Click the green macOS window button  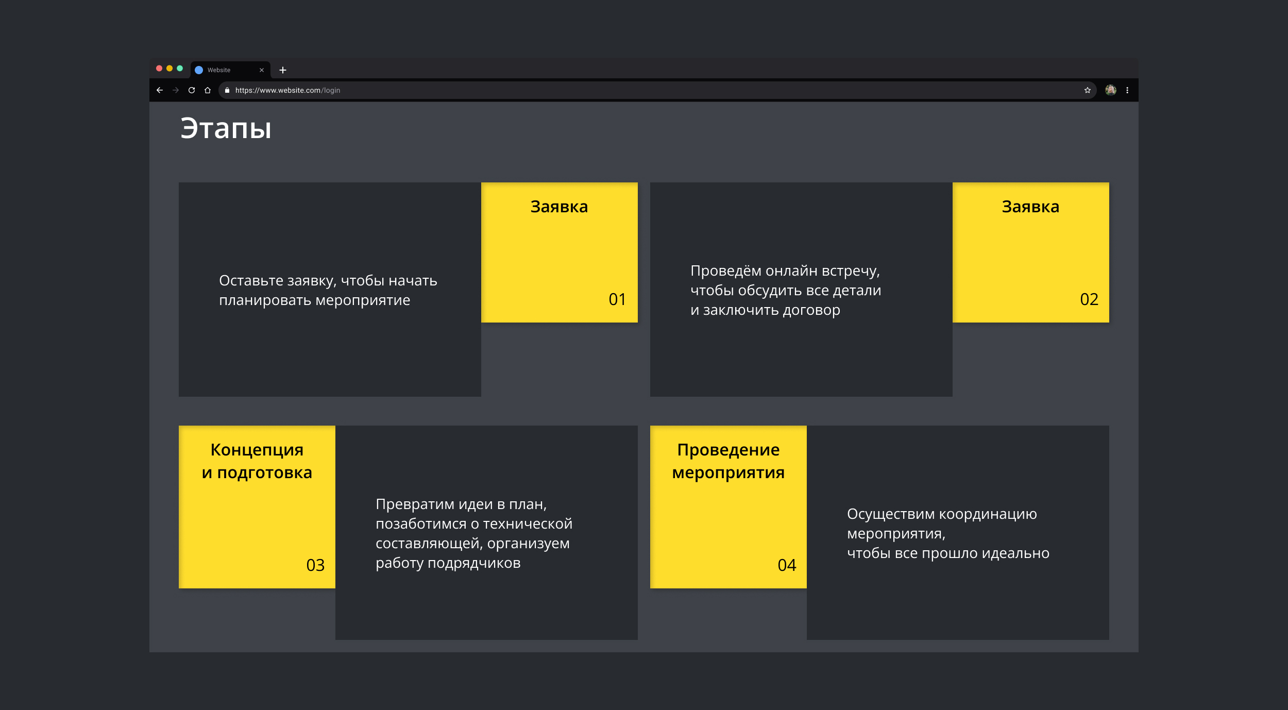180,69
